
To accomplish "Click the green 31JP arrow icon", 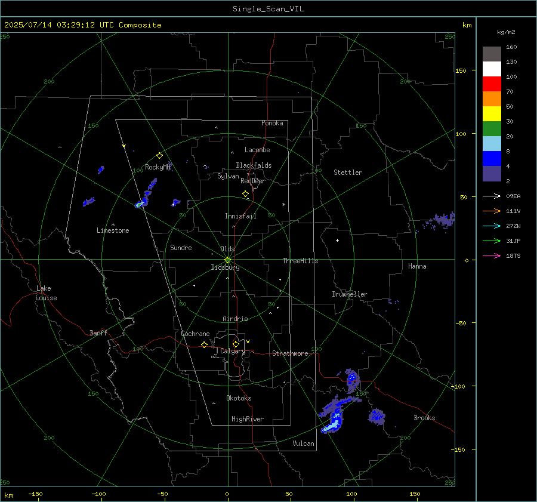I will 492,241.
